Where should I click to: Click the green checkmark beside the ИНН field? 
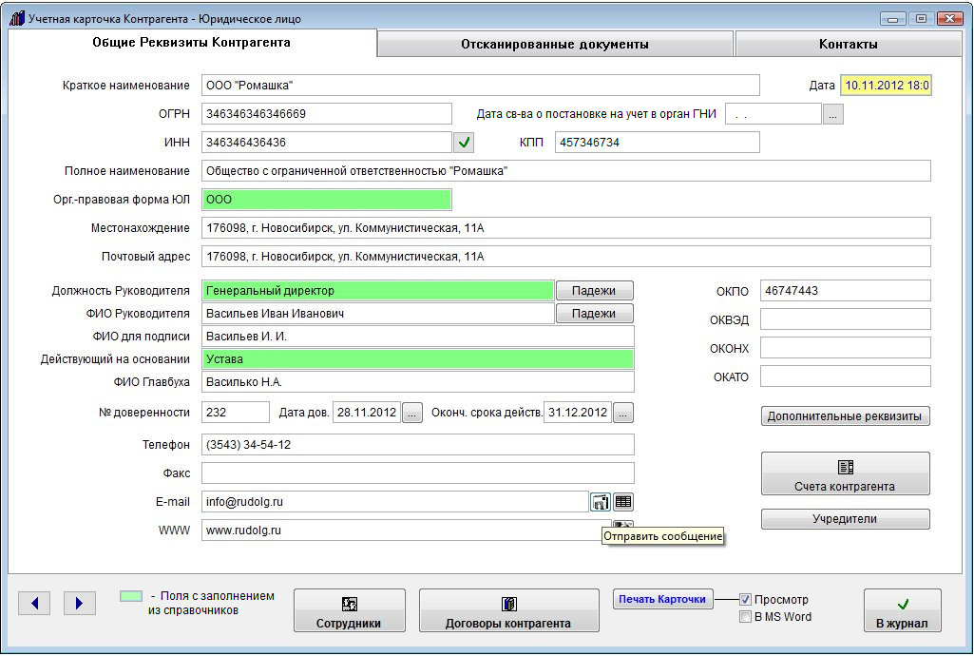[x=464, y=143]
